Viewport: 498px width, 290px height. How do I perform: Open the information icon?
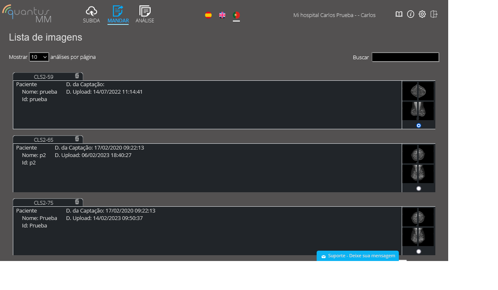point(410,14)
